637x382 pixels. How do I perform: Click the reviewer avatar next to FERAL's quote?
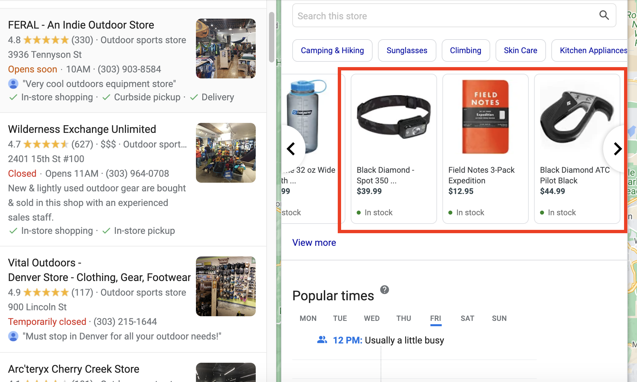13,84
